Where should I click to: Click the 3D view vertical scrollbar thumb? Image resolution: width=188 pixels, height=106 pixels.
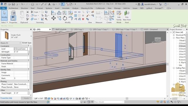point(167,64)
